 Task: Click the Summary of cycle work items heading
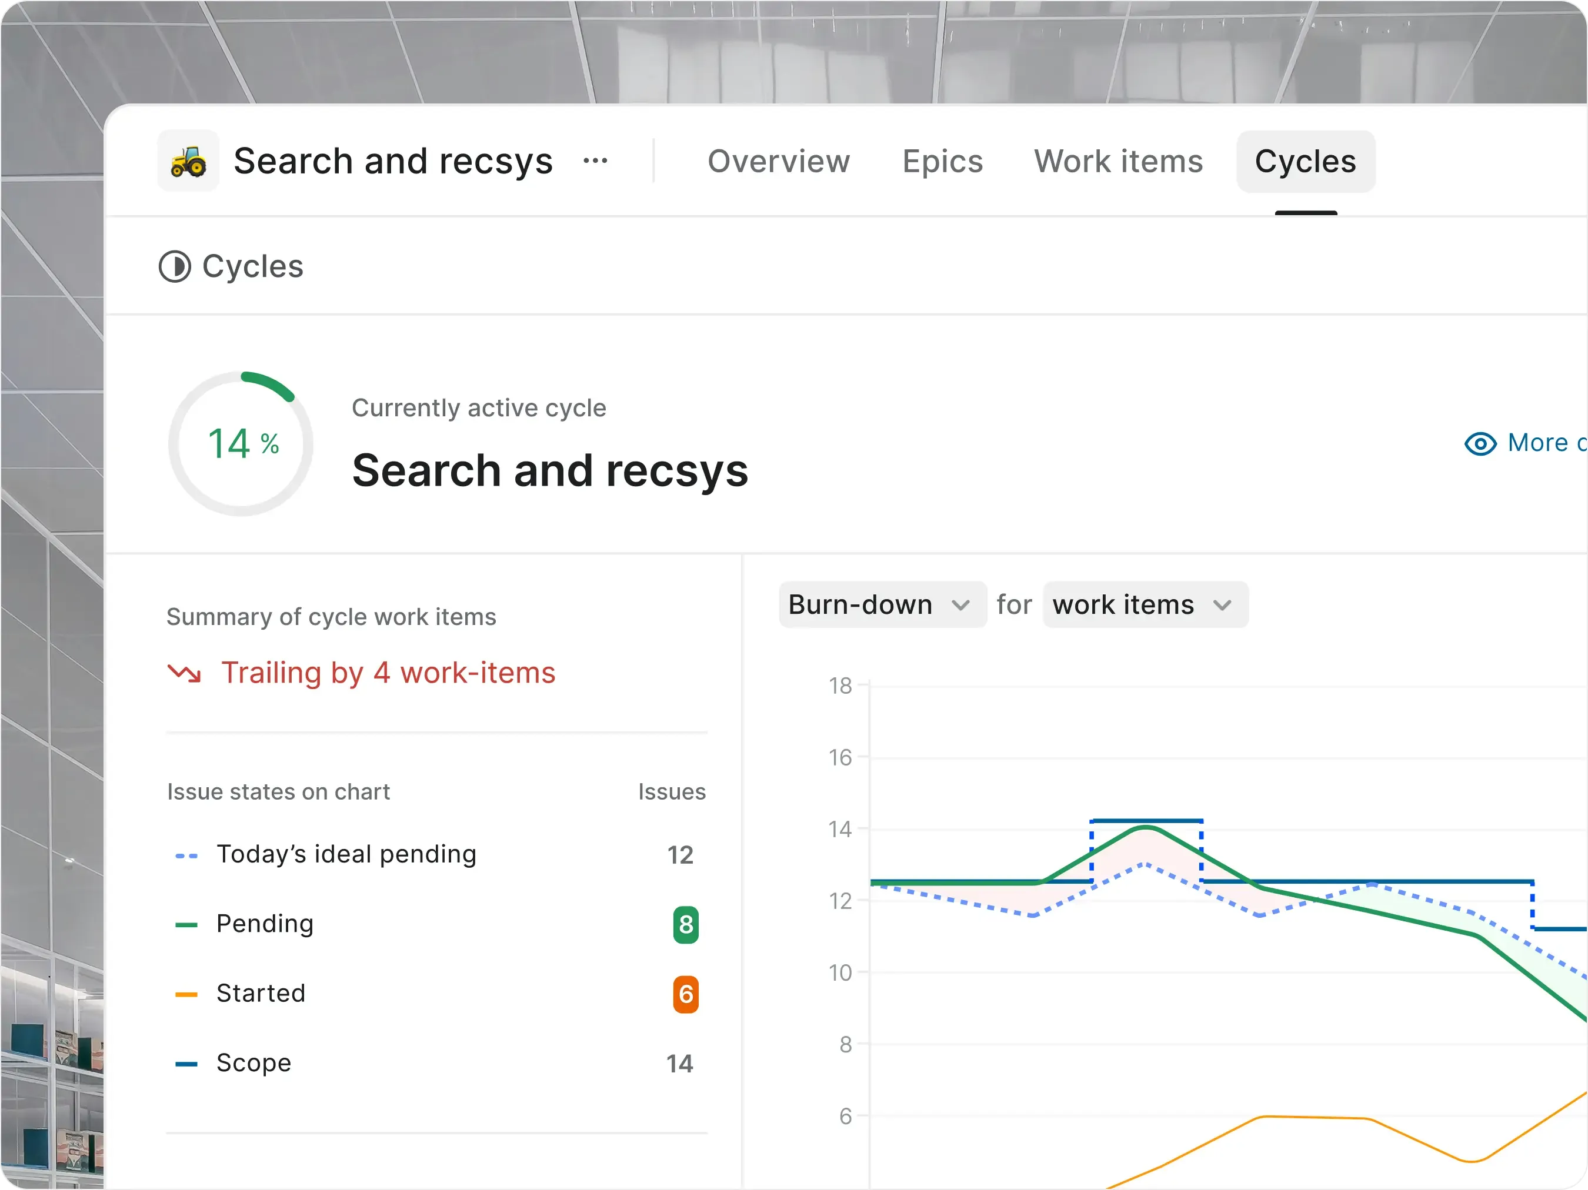click(x=331, y=617)
